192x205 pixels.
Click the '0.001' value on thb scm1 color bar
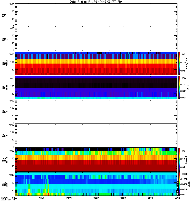click(183, 98)
